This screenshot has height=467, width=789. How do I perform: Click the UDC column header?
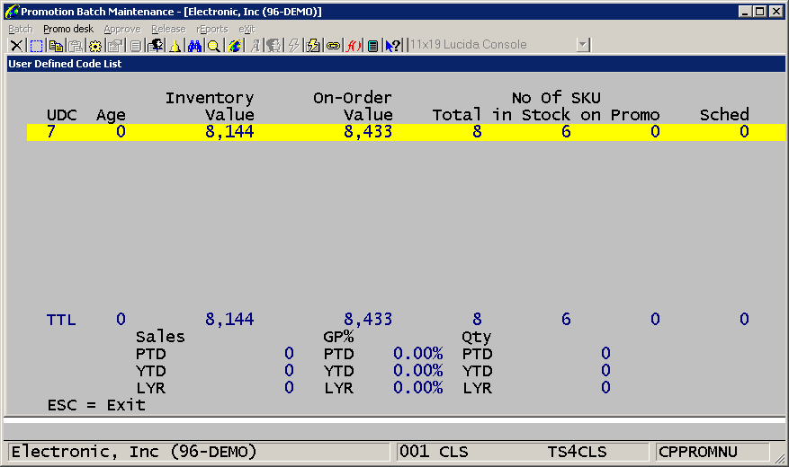pos(62,115)
